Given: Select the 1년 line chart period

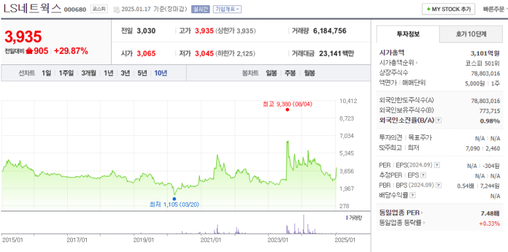Looking at the screenshot, I should (108, 73).
